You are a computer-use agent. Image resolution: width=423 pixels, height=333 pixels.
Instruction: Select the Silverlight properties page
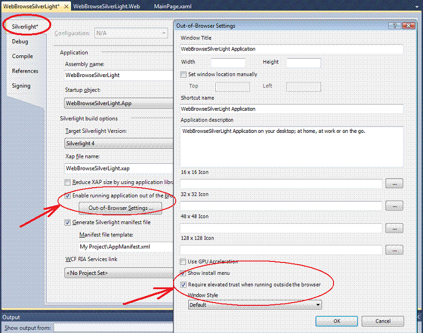coord(25,27)
